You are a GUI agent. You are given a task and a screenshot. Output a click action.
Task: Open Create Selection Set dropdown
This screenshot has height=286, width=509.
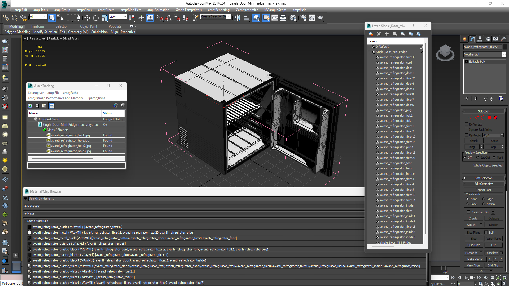(x=229, y=17)
